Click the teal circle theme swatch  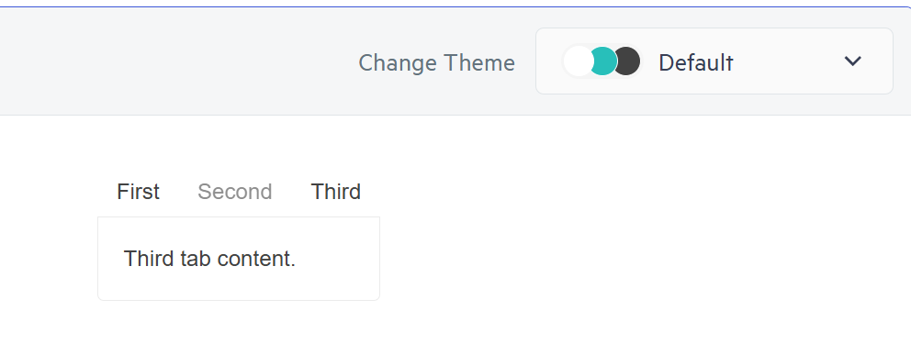(x=603, y=61)
